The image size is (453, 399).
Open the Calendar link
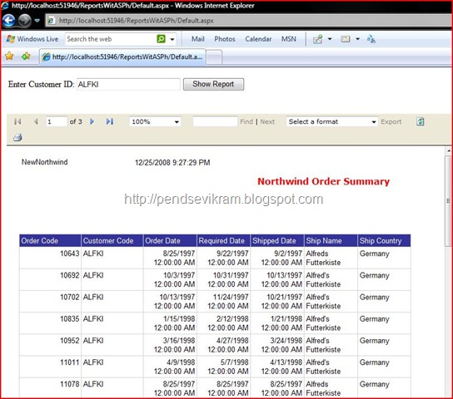click(258, 39)
